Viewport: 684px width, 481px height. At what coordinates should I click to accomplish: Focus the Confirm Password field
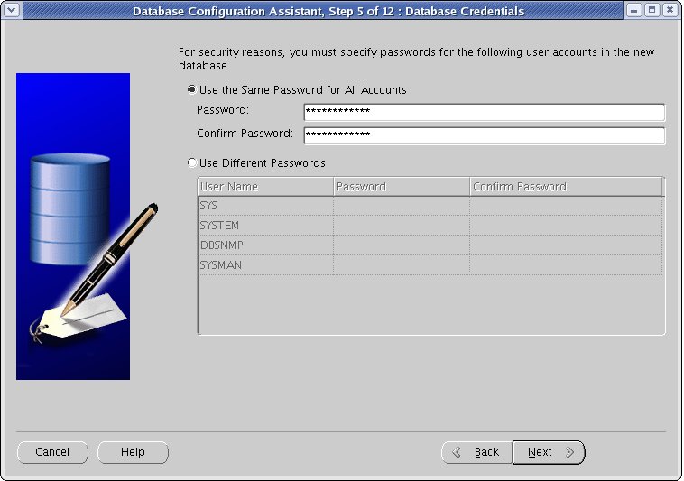[x=484, y=135]
